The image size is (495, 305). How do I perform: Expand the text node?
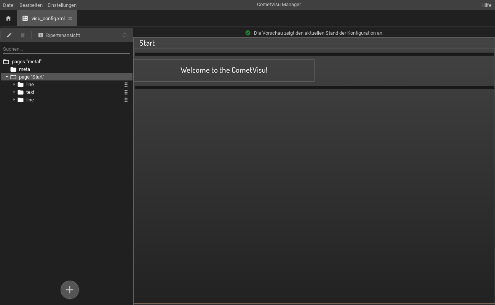coord(14,92)
